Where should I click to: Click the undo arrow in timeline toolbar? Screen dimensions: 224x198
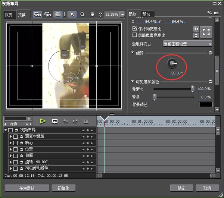point(65,122)
